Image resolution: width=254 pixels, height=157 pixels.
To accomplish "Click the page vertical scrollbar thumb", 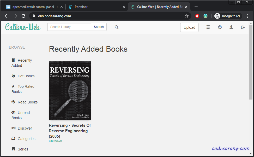I will pos(251,62).
